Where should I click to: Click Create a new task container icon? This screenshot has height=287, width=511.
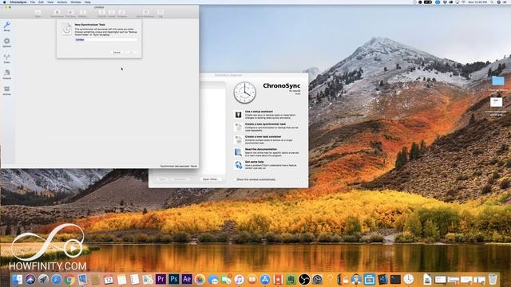point(238,140)
